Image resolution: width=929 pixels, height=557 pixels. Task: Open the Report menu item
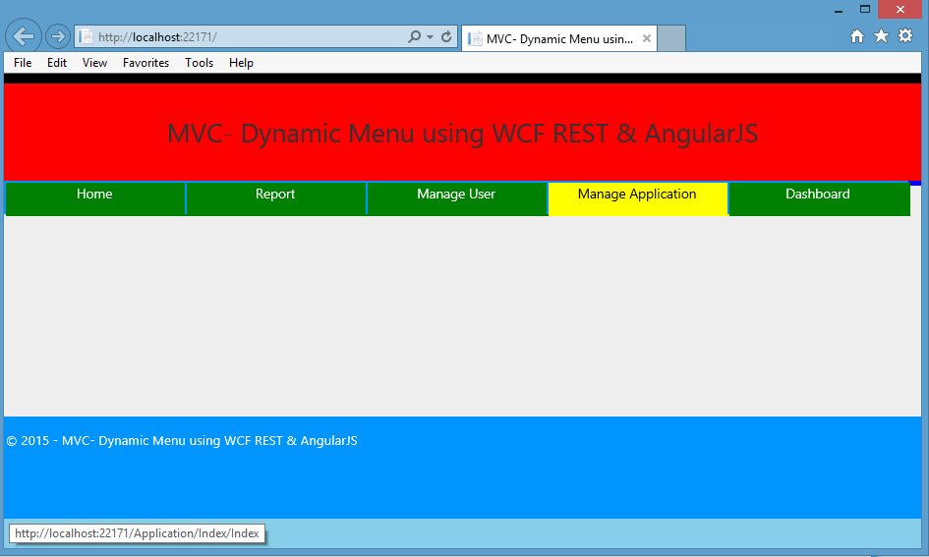pos(275,198)
